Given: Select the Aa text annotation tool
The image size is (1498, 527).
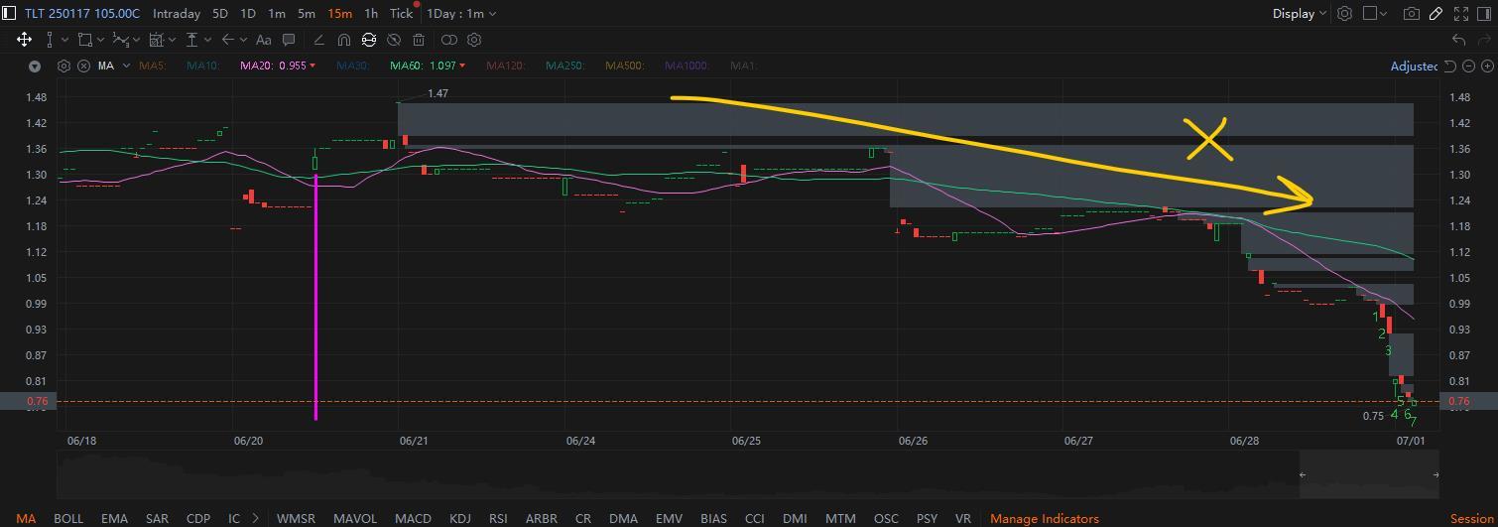Looking at the screenshot, I should 263,40.
